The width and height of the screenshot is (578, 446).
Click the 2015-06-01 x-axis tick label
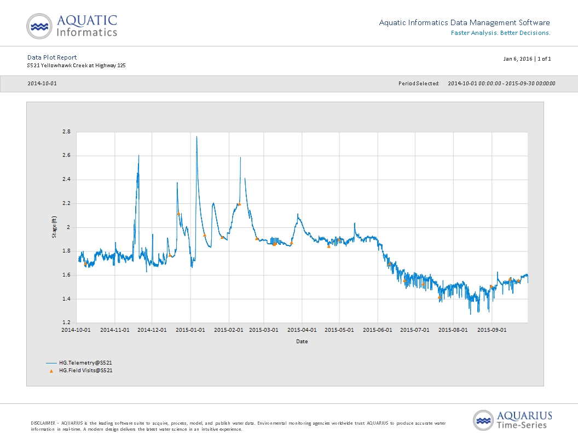[378, 330]
